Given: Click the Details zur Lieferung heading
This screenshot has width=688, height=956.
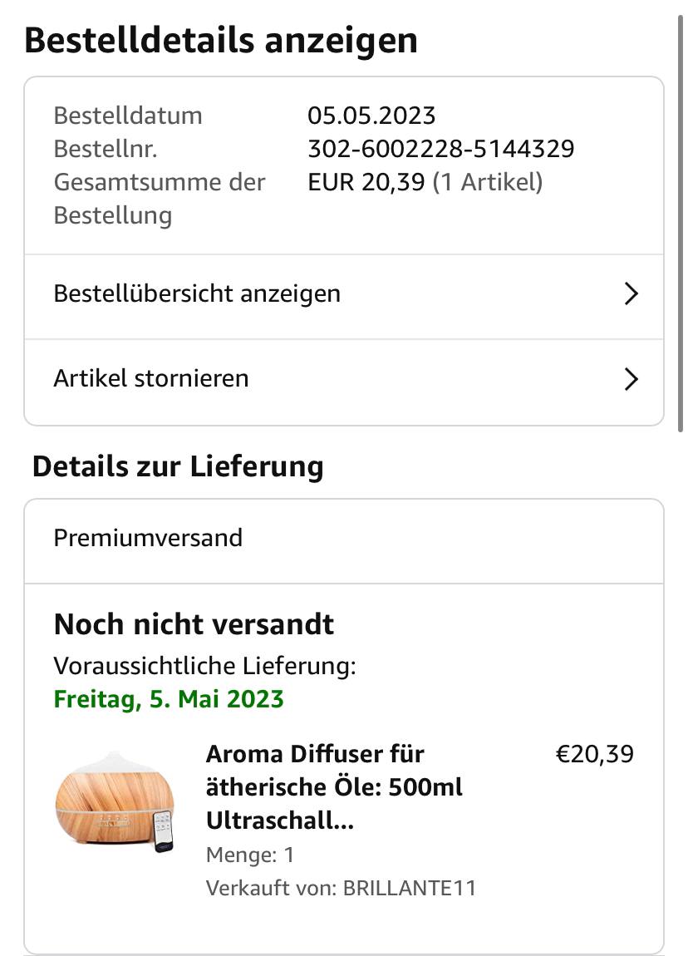Looking at the screenshot, I should (x=178, y=466).
